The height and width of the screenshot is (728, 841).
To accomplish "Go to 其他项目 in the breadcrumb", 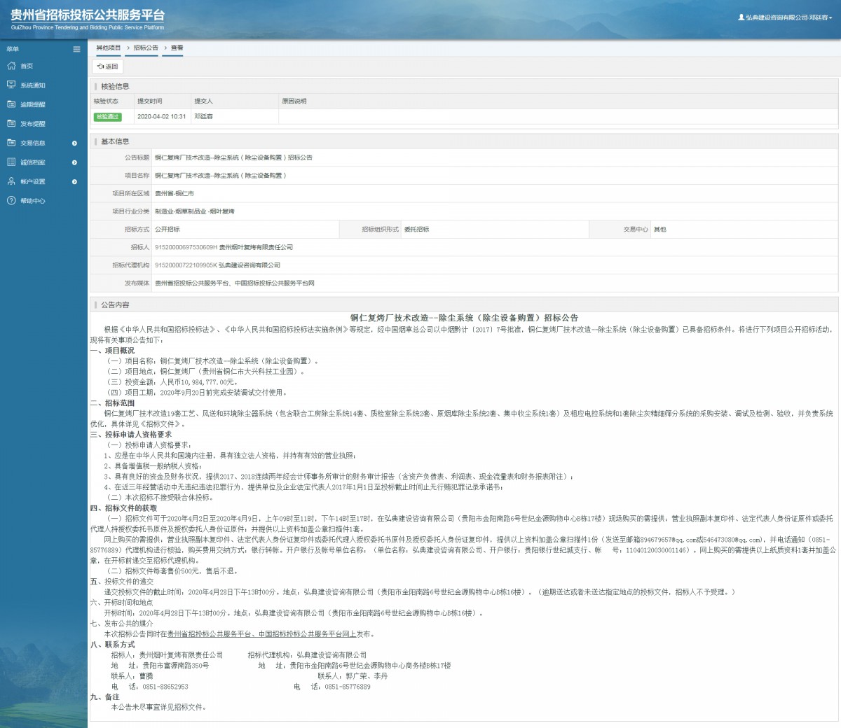I will coord(109,48).
